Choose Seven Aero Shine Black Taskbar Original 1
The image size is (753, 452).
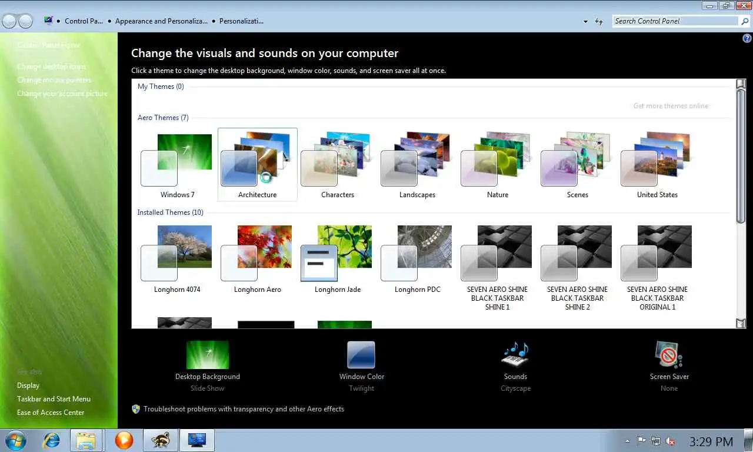click(x=657, y=268)
